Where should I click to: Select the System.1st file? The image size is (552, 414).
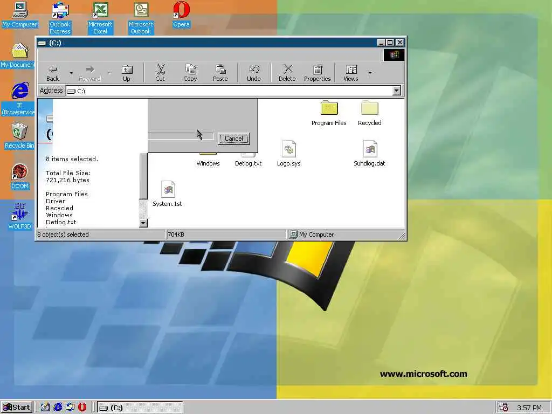[168, 194]
